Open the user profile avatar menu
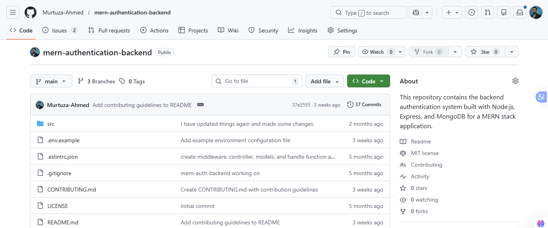The width and height of the screenshot is (548, 228). [536, 12]
